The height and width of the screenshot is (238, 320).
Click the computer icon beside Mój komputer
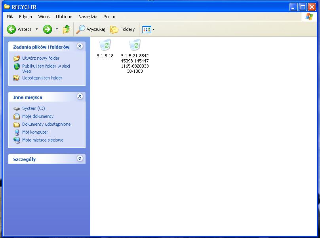coord(17,132)
